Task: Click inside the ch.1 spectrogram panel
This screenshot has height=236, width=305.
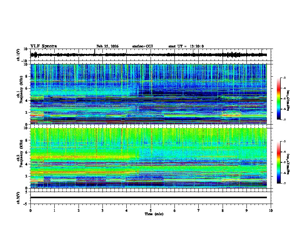Action: (x=149, y=94)
